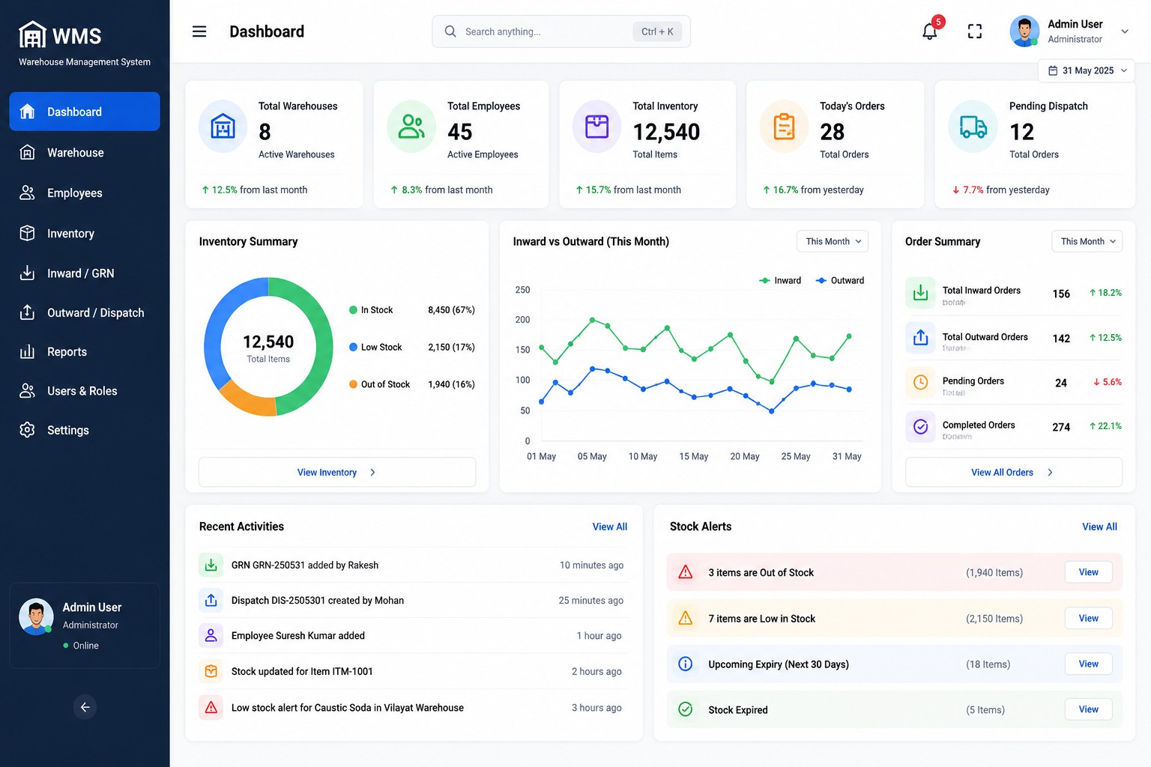Click the Admin User avatar in header

coord(1024,31)
